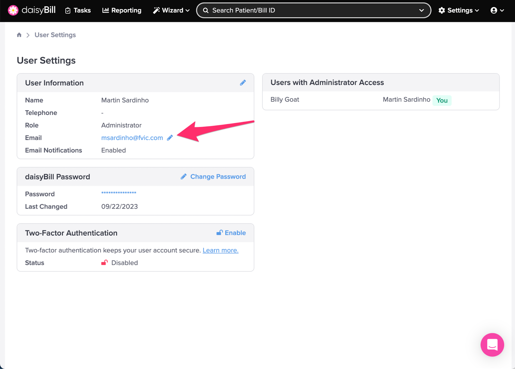Open the Reporting page

pyautogui.click(x=122, y=10)
